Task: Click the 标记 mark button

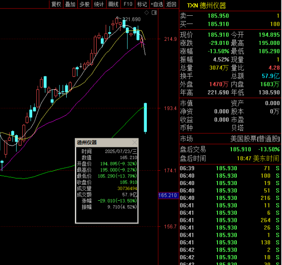Action: click(142, 4)
